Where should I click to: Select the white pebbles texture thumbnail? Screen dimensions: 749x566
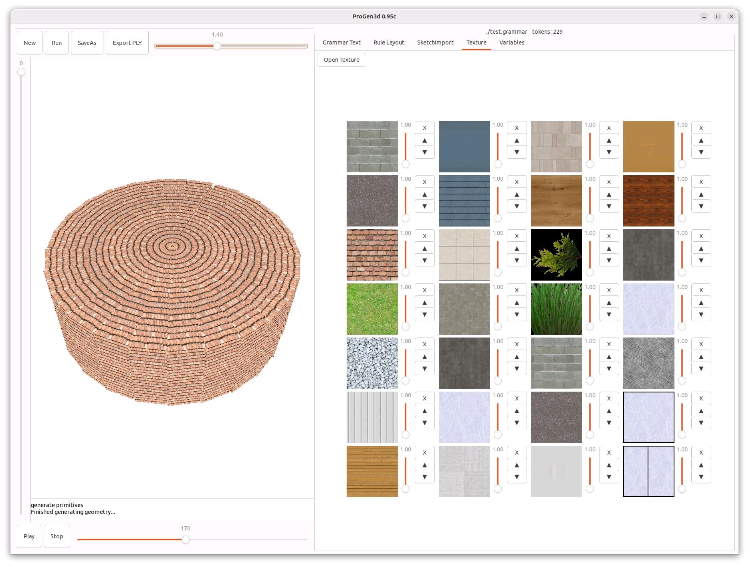coord(372,363)
